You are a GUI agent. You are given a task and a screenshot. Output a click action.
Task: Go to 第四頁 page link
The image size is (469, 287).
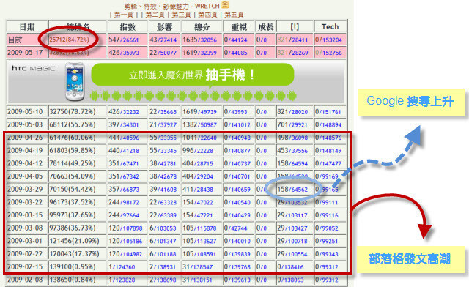click(x=207, y=15)
